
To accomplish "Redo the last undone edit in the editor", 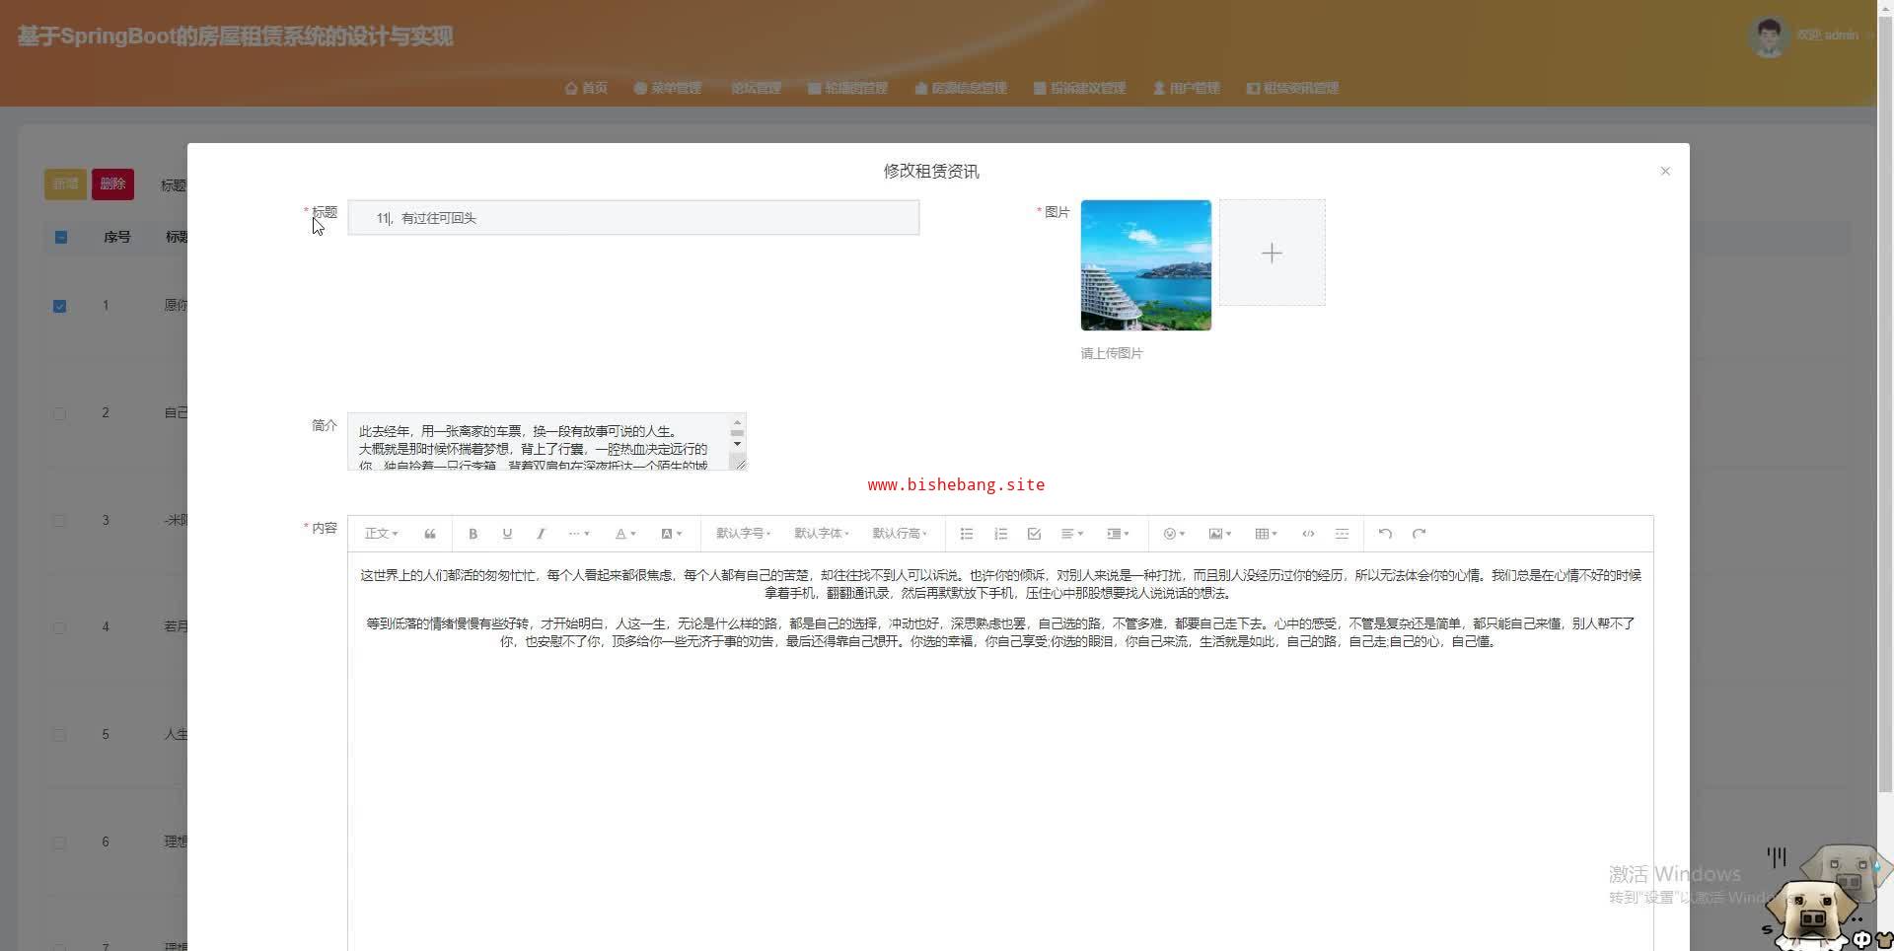I will click(x=1420, y=534).
